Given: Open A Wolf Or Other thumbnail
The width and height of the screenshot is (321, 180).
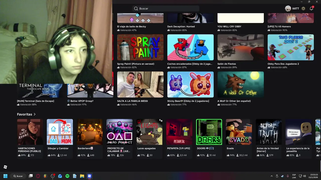Looking at the screenshot, I should [240, 84].
